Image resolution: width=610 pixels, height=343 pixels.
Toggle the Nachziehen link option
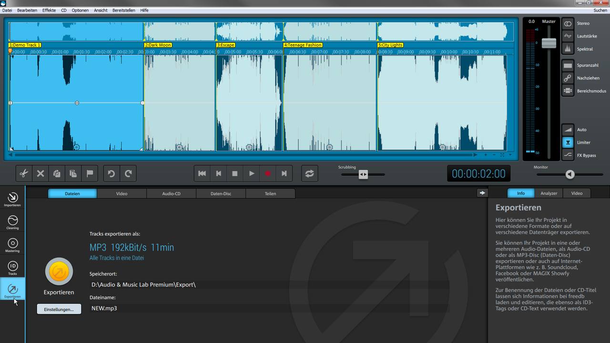568,78
